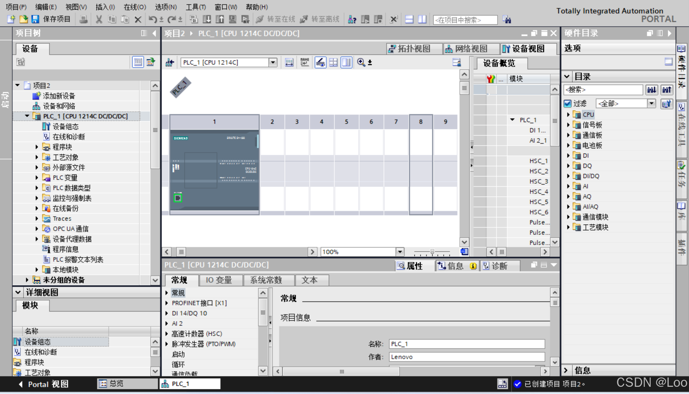Expand the CPU folder in hardware catalog

click(x=568, y=114)
